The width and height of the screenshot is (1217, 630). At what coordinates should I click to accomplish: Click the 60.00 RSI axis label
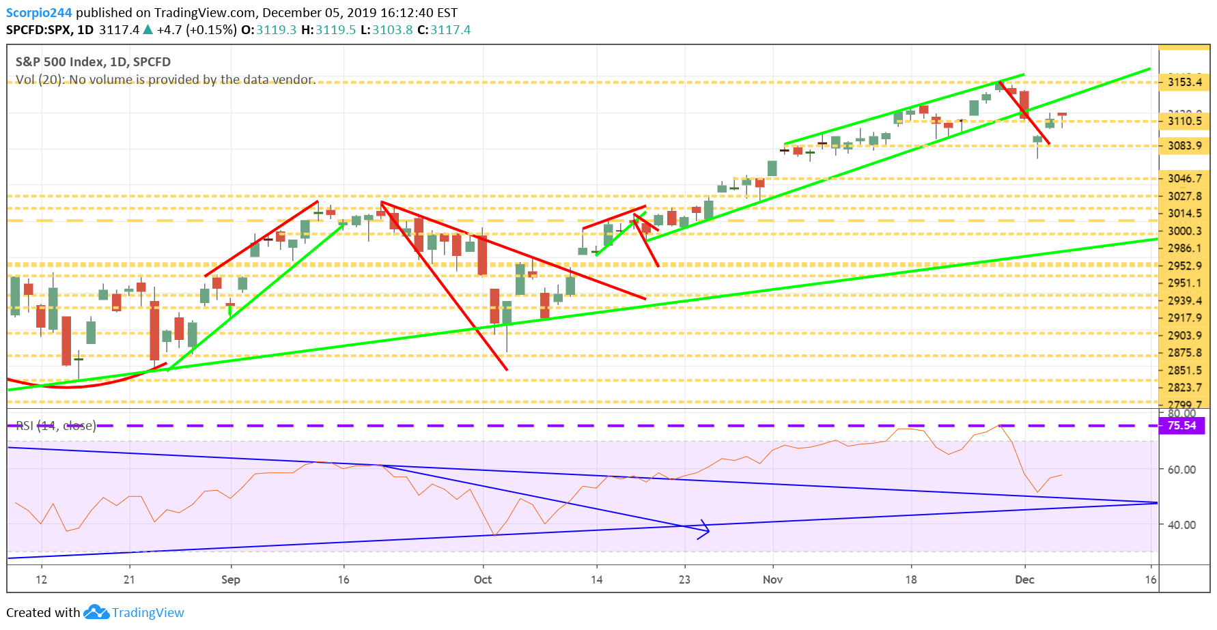(x=1181, y=470)
